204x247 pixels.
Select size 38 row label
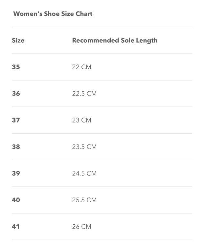click(16, 147)
